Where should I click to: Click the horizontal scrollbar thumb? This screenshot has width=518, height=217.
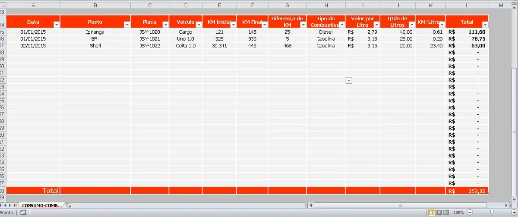tap(401, 206)
